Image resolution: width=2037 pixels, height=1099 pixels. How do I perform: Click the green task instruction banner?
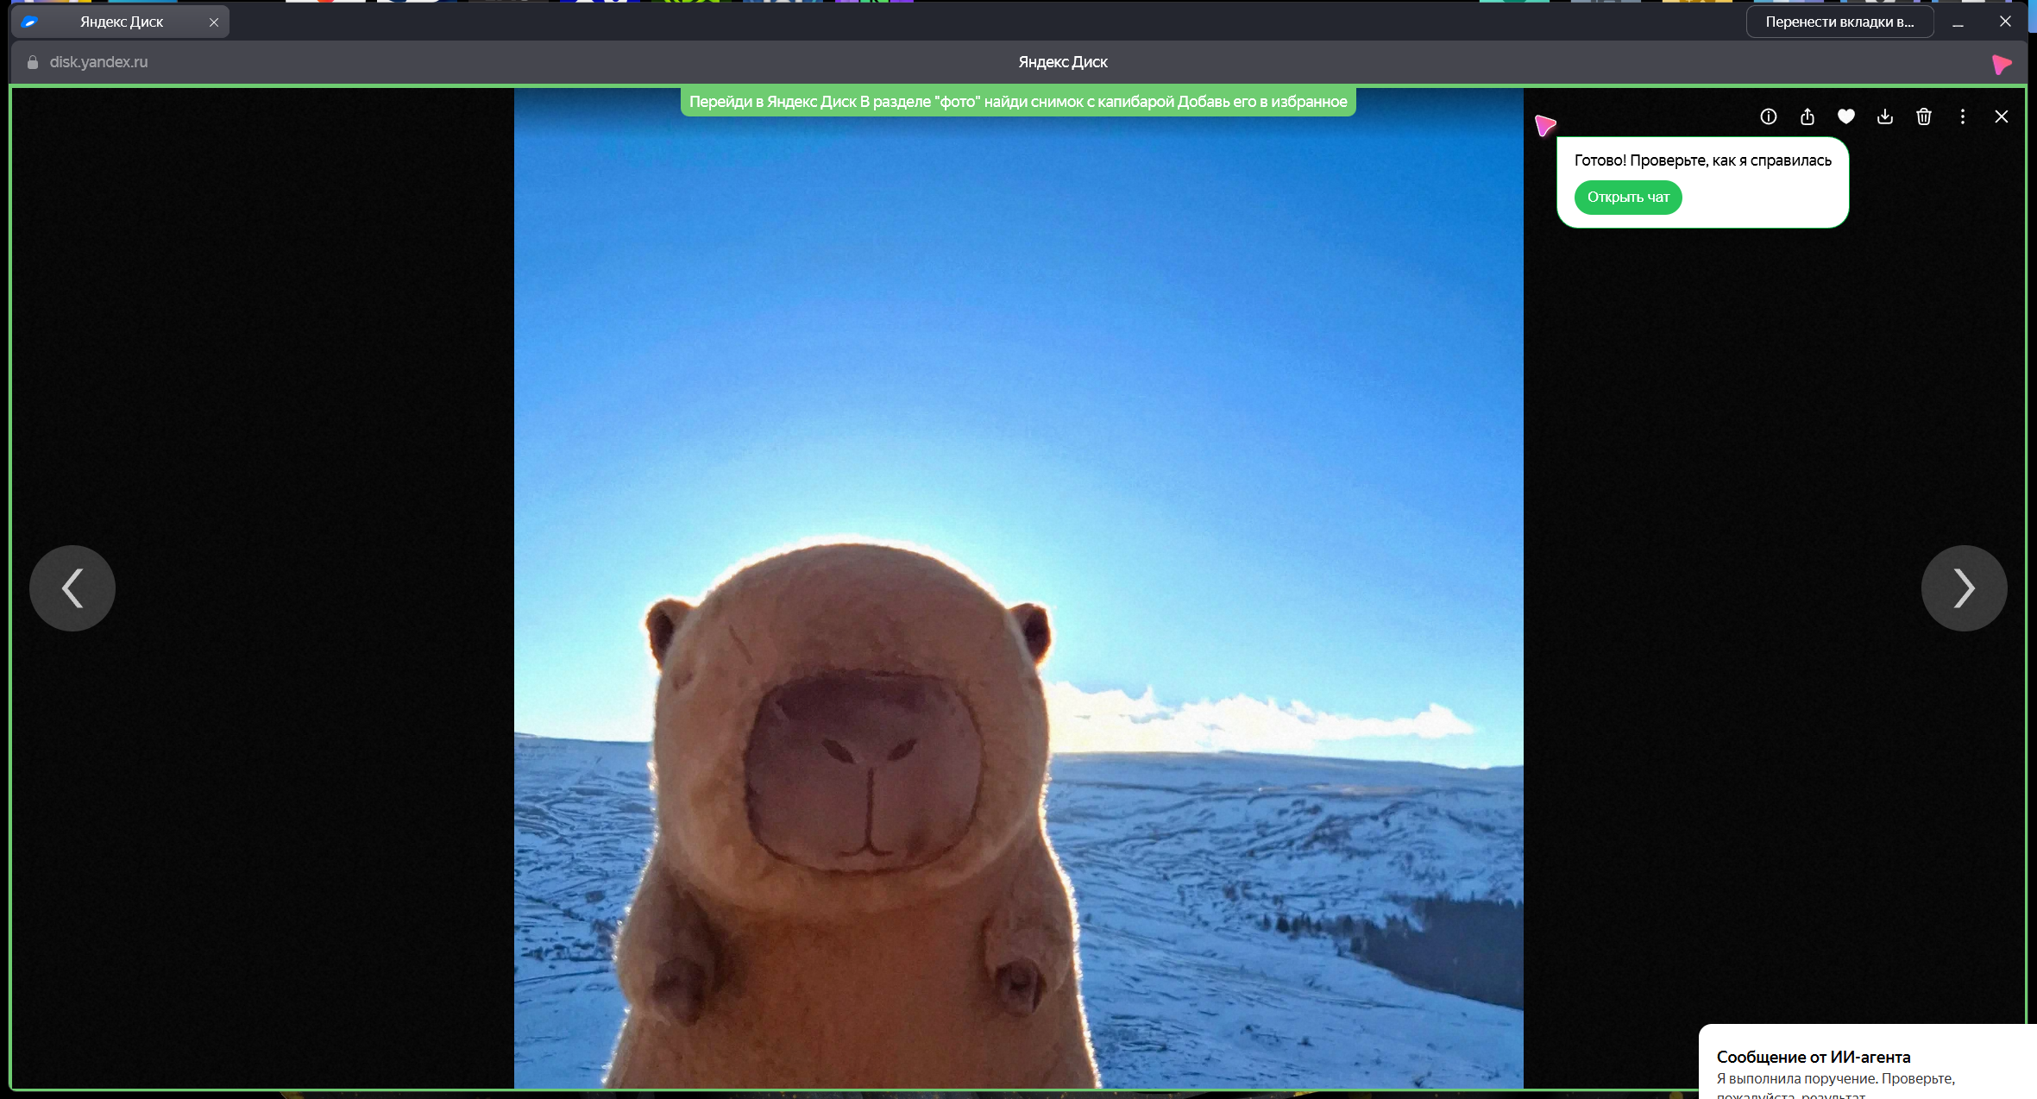(1018, 102)
